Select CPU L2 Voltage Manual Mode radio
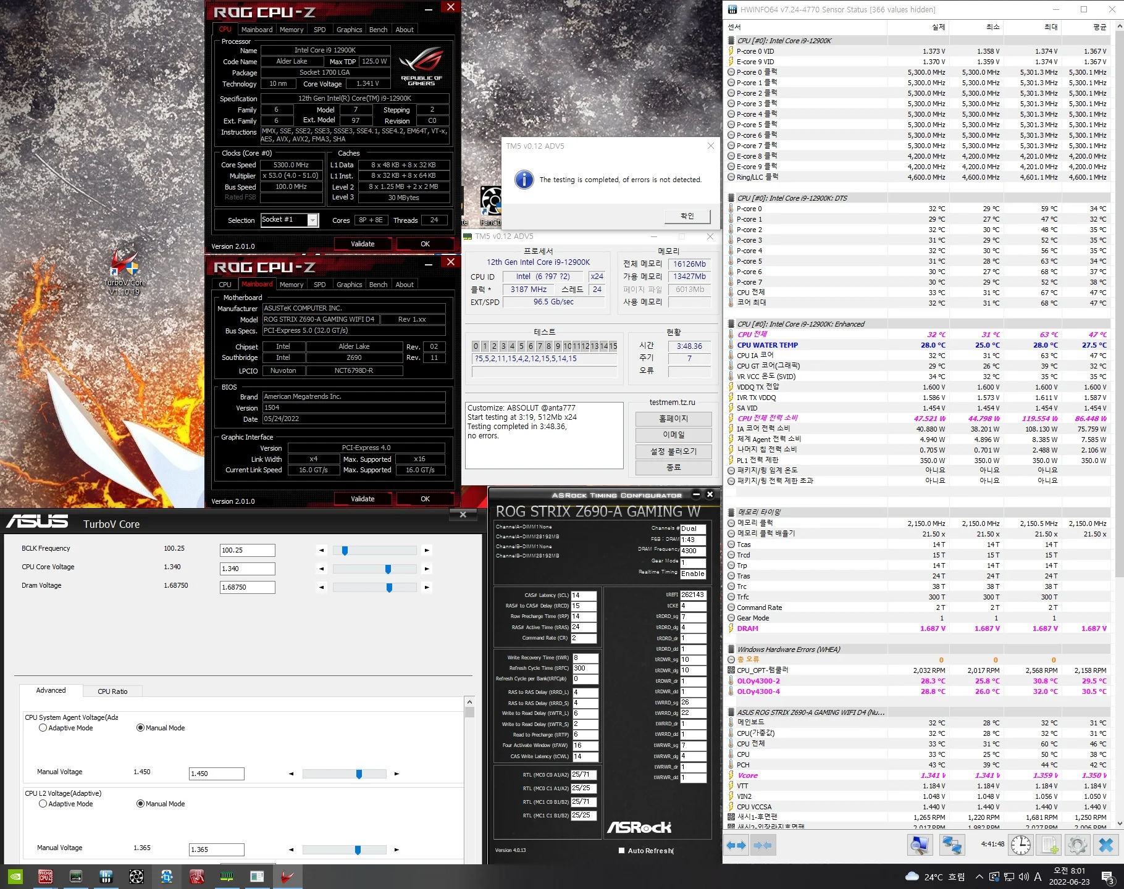 140,804
